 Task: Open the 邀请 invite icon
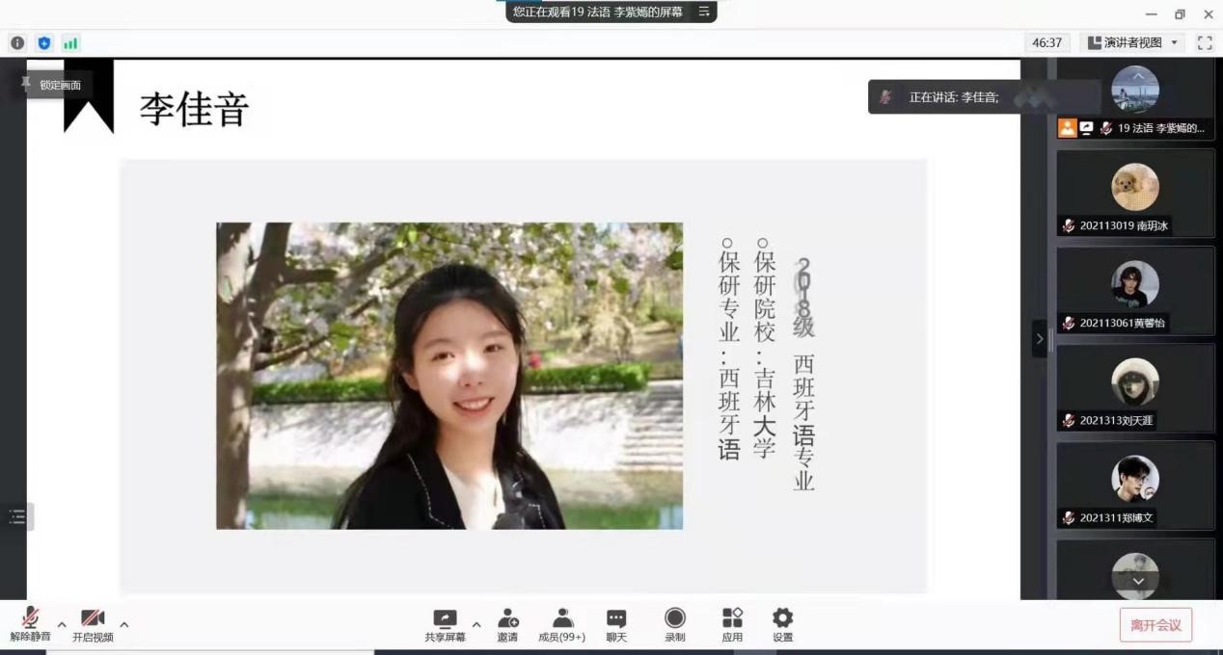[507, 624]
